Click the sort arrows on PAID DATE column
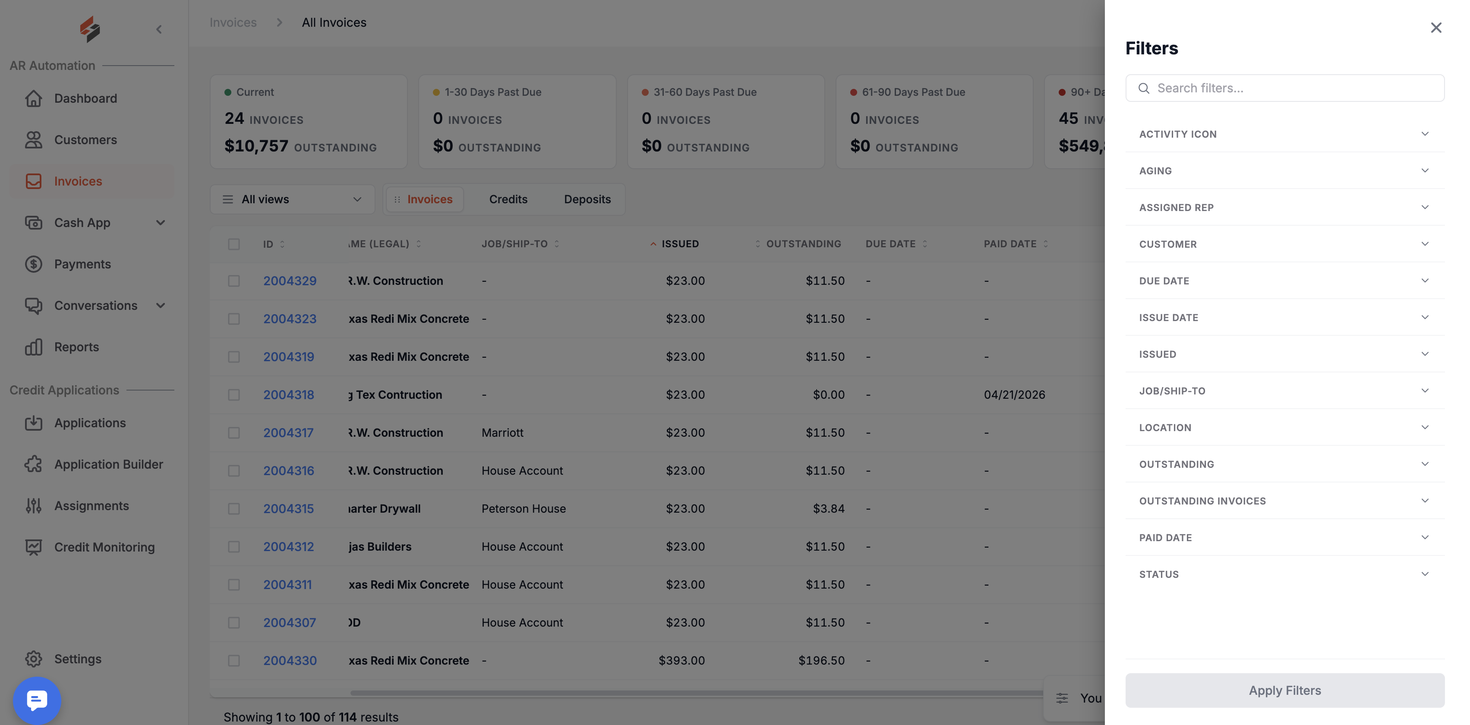Screen dimensions: 1470x725 [x=1046, y=243]
